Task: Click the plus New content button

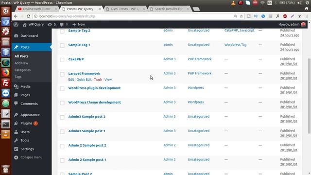Action: [x=79, y=24]
